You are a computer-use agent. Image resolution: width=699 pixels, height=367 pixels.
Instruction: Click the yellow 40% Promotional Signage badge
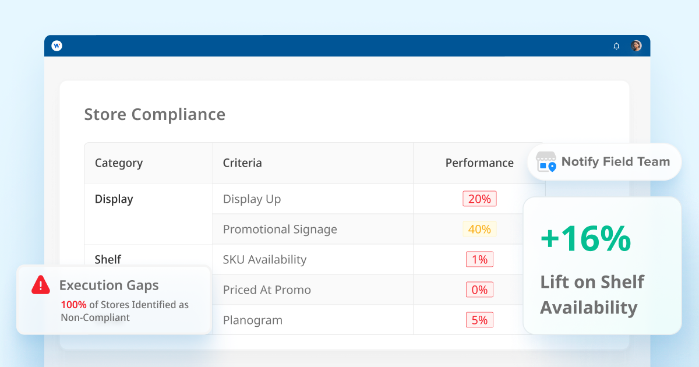coord(479,229)
